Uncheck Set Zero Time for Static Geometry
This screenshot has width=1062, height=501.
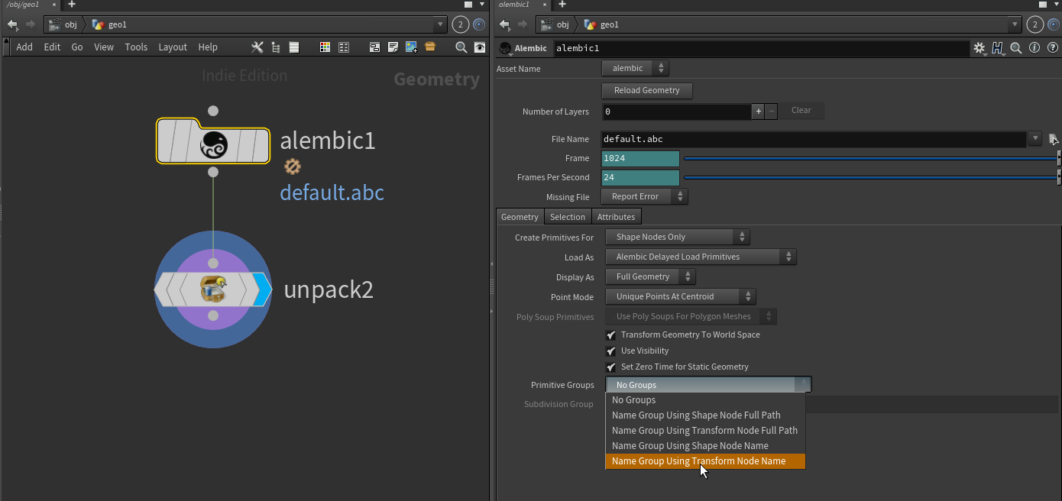click(611, 367)
